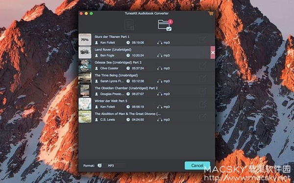Screen dimensions: 294x183
Task: Minimize the TunesKit Audiobook Converter window
Action: (86, 14)
